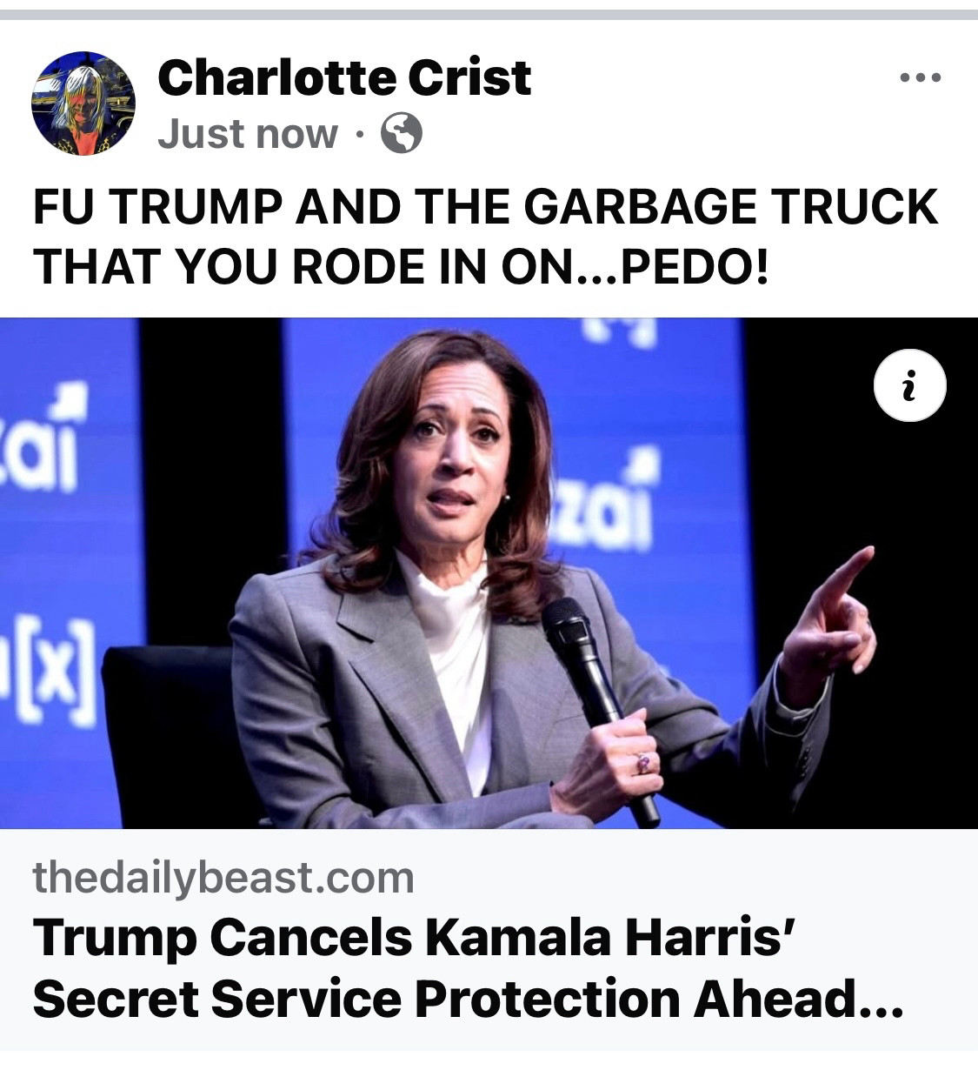Viewport: 978px width, 1070px height.
Task: Click the thedailybeast.com source domain
Action: tap(223, 878)
